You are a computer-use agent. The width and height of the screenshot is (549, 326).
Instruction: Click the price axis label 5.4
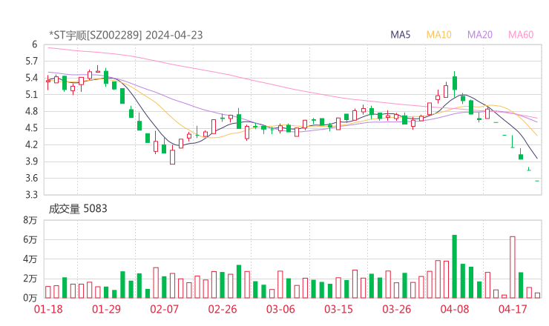click(31, 78)
